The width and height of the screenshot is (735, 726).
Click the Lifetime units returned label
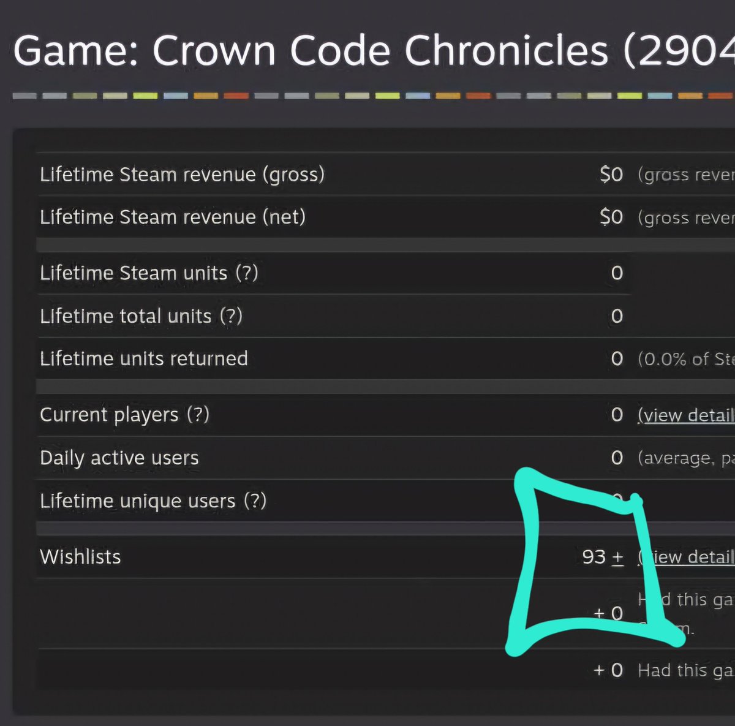point(144,358)
